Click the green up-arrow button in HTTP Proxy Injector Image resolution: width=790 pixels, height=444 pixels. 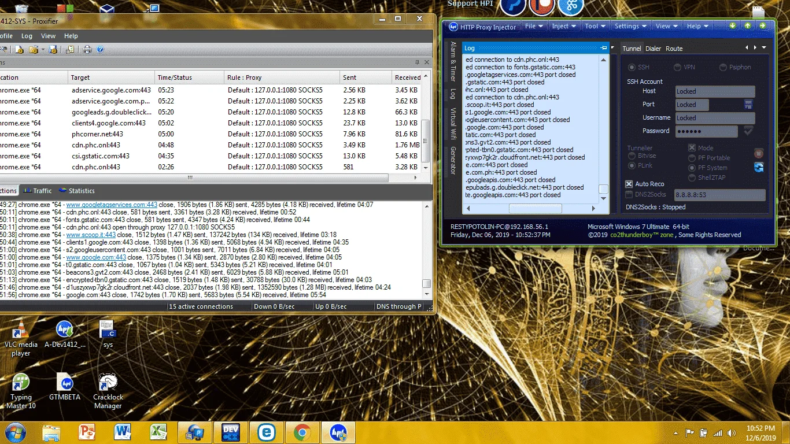click(748, 25)
